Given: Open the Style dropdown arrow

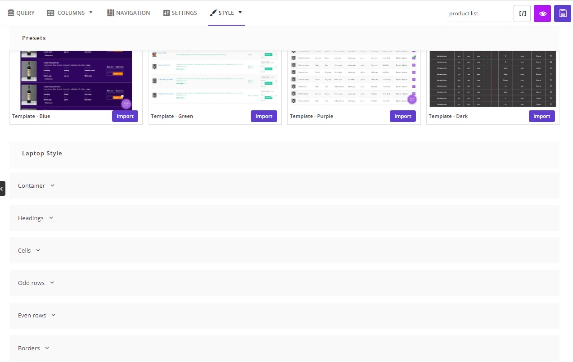Looking at the screenshot, I should (x=240, y=13).
